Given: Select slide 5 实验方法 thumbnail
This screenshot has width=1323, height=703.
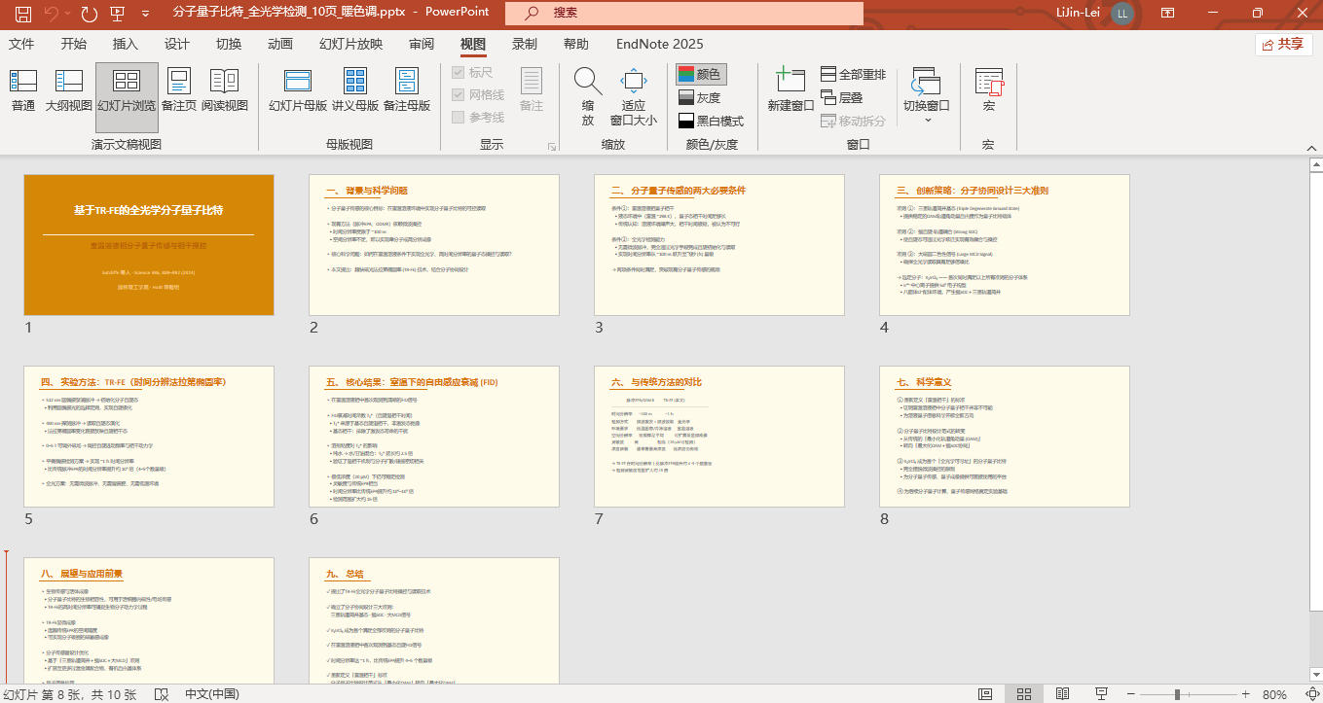Looking at the screenshot, I should pos(149,437).
